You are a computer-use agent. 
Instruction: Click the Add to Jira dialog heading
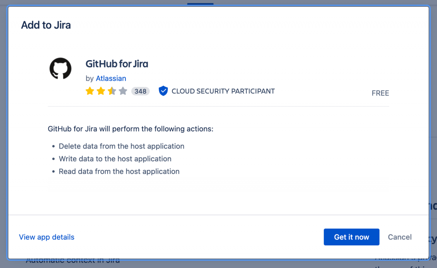[46, 25]
